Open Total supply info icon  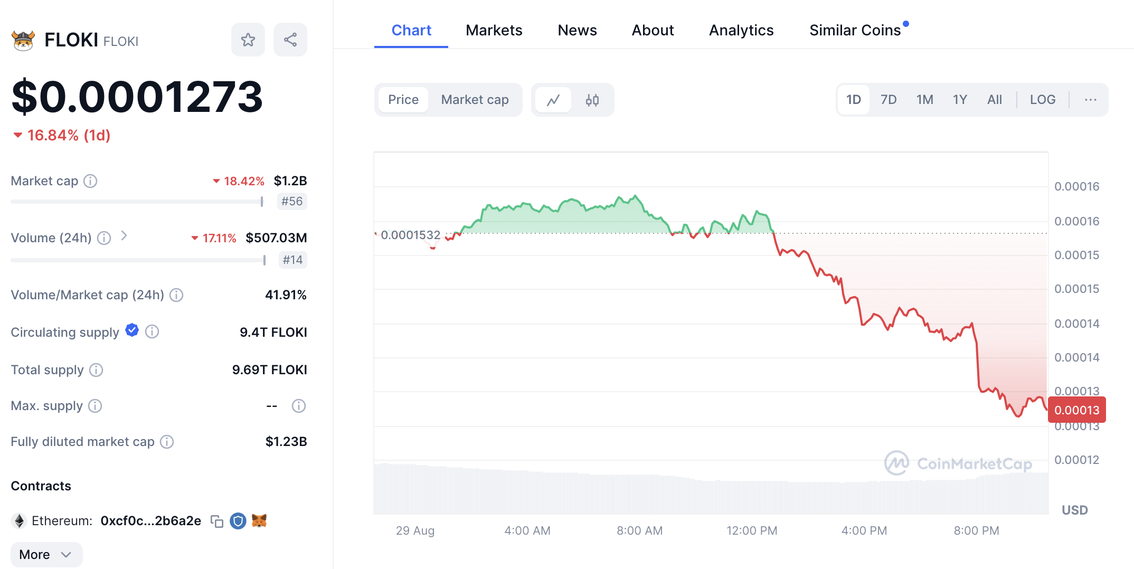pos(96,370)
